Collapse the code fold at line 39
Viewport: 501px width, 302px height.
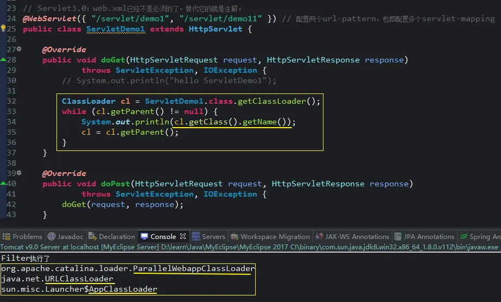tap(19, 173)
